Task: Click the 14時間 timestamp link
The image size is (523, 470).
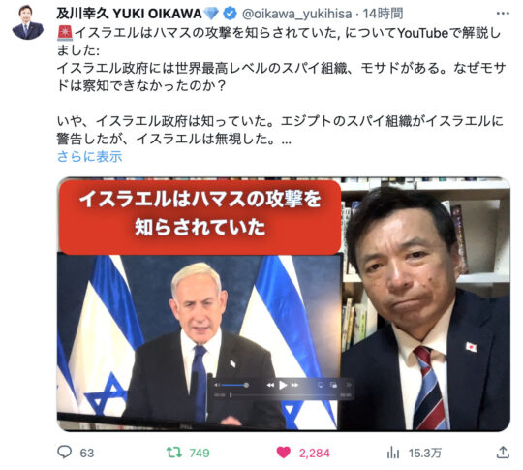Action: click(x=383, y=14)
